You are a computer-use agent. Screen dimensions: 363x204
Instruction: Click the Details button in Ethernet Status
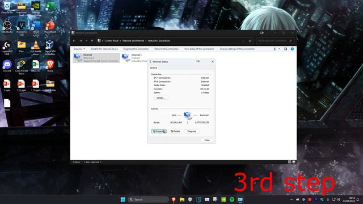pyautogui.click(x=161, y=98)
